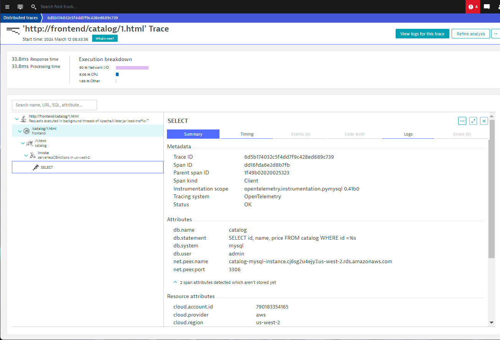Collapse the span attributes not stored notice

[x=176, y=282]
